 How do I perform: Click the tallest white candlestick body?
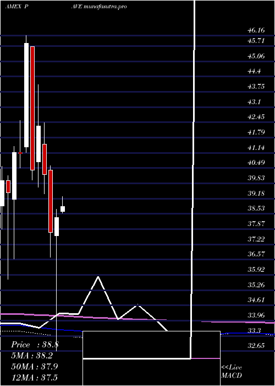click(26, 95)
